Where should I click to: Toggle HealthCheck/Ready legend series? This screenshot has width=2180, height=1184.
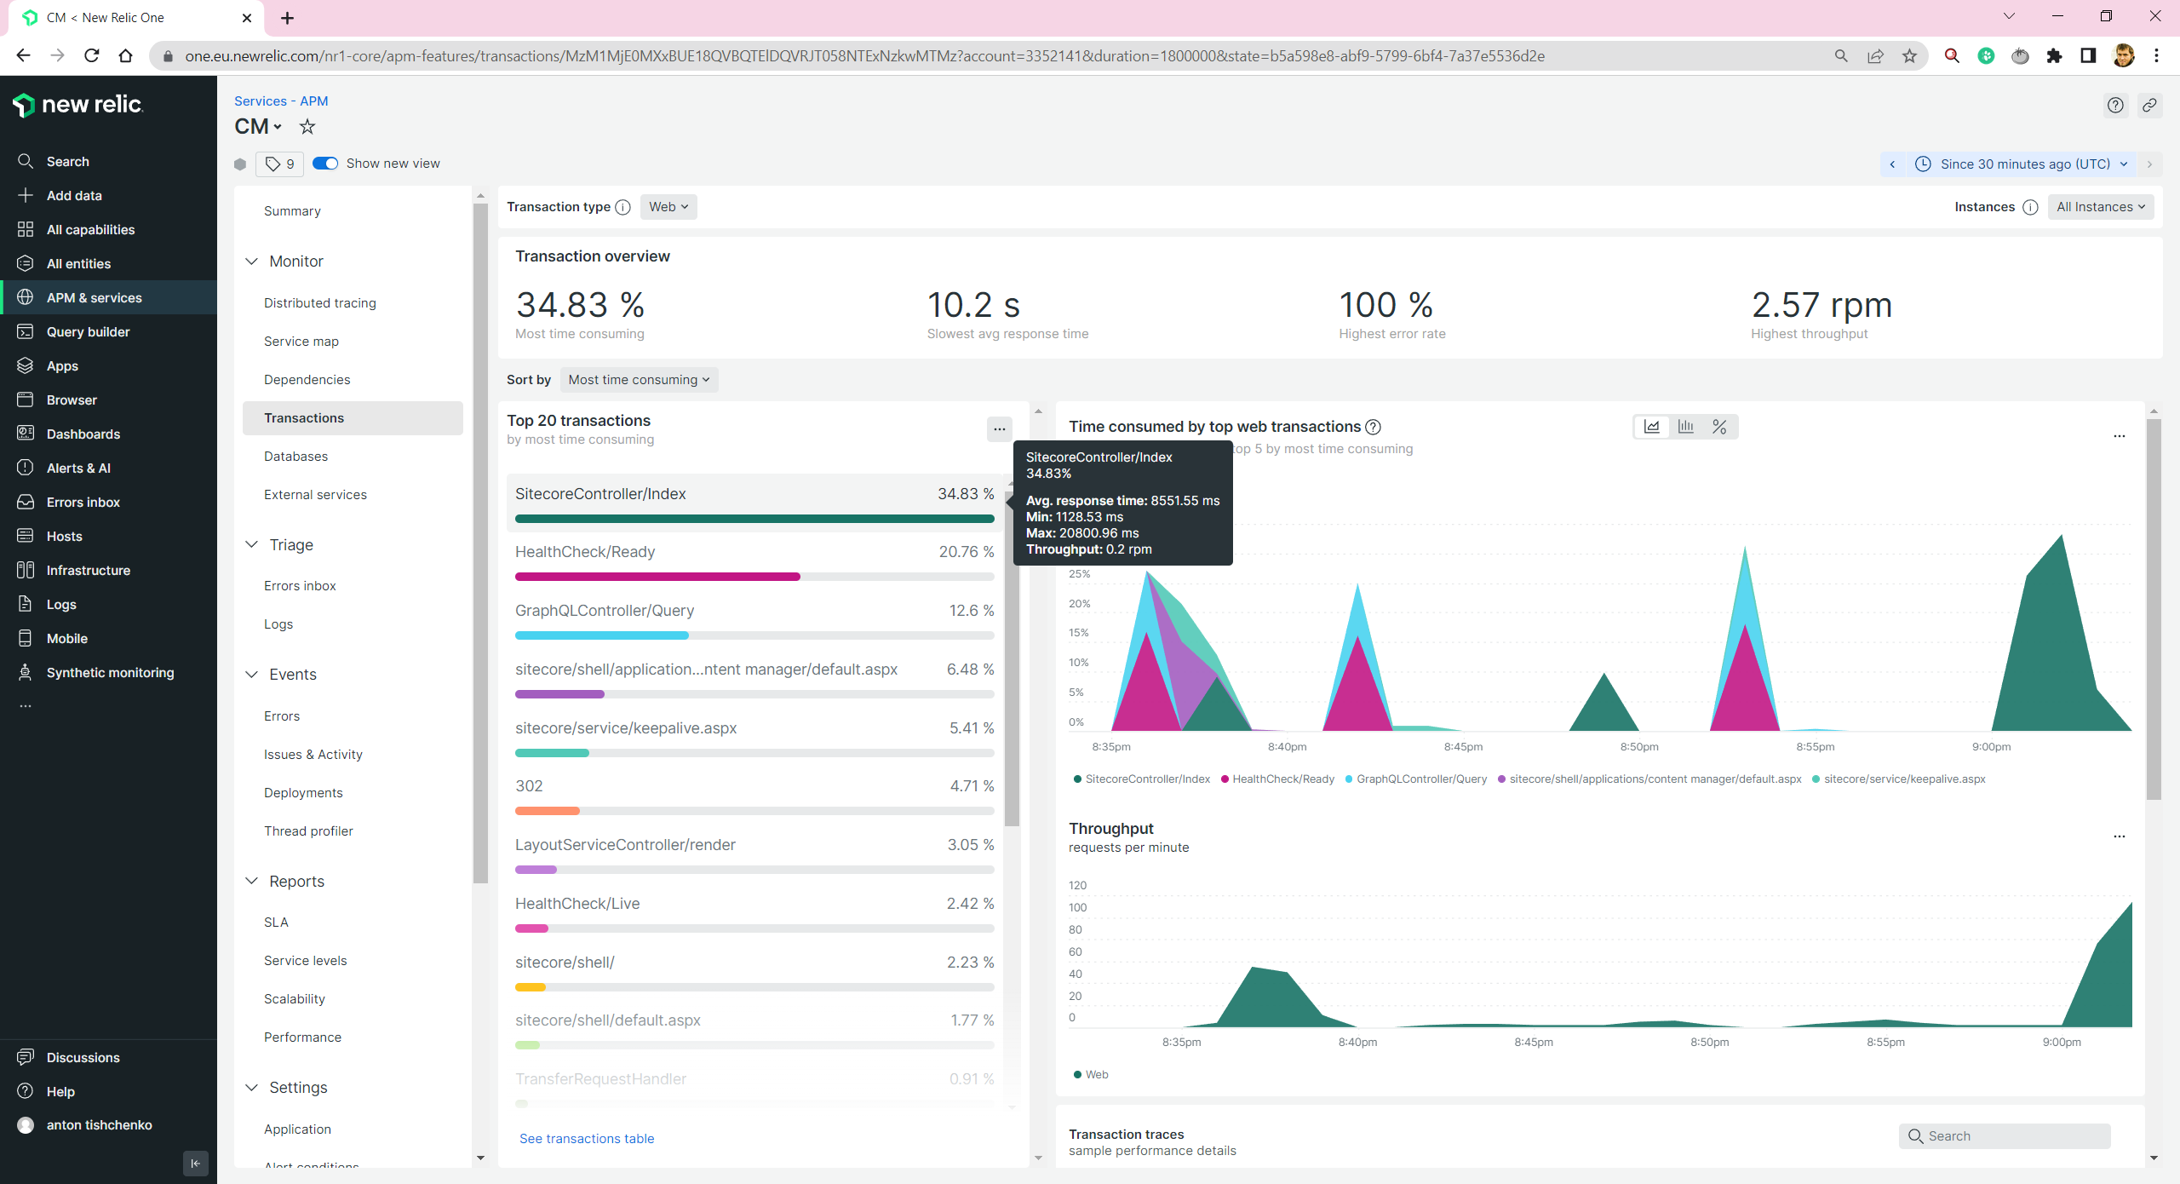coord(1282,779)
